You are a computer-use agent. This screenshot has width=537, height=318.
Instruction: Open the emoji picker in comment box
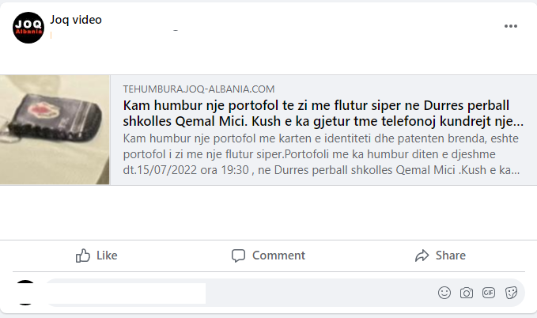click(444, 293)
